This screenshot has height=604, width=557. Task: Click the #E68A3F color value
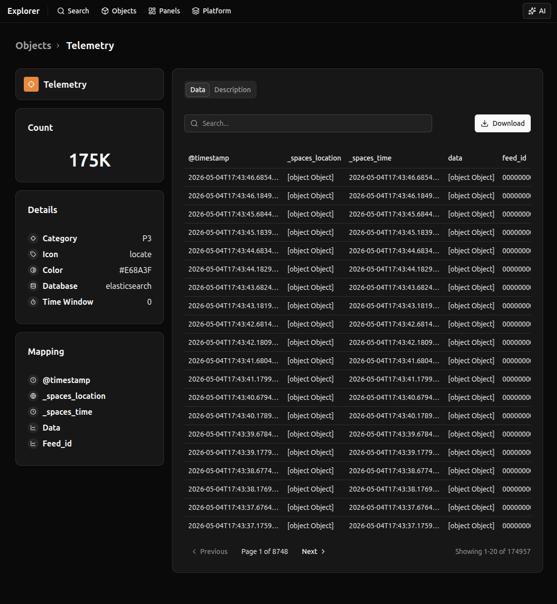pos(135,270)
